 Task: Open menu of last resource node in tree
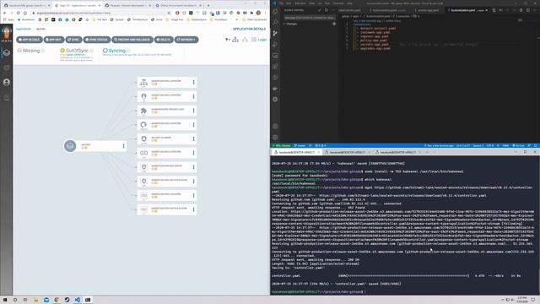193,209
